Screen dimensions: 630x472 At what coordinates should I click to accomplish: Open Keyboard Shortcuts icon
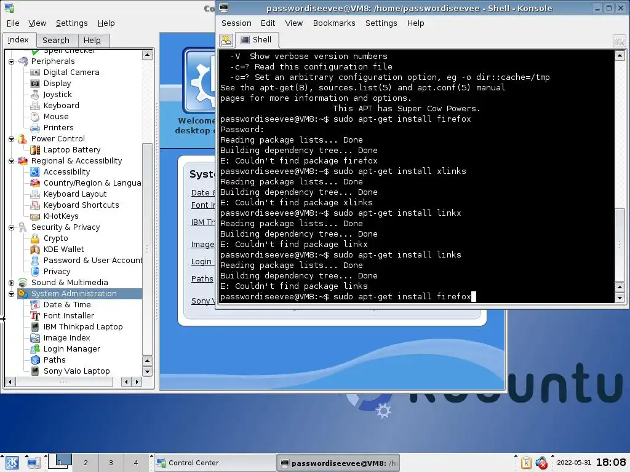pyautogui.click(x=35, y=205)
